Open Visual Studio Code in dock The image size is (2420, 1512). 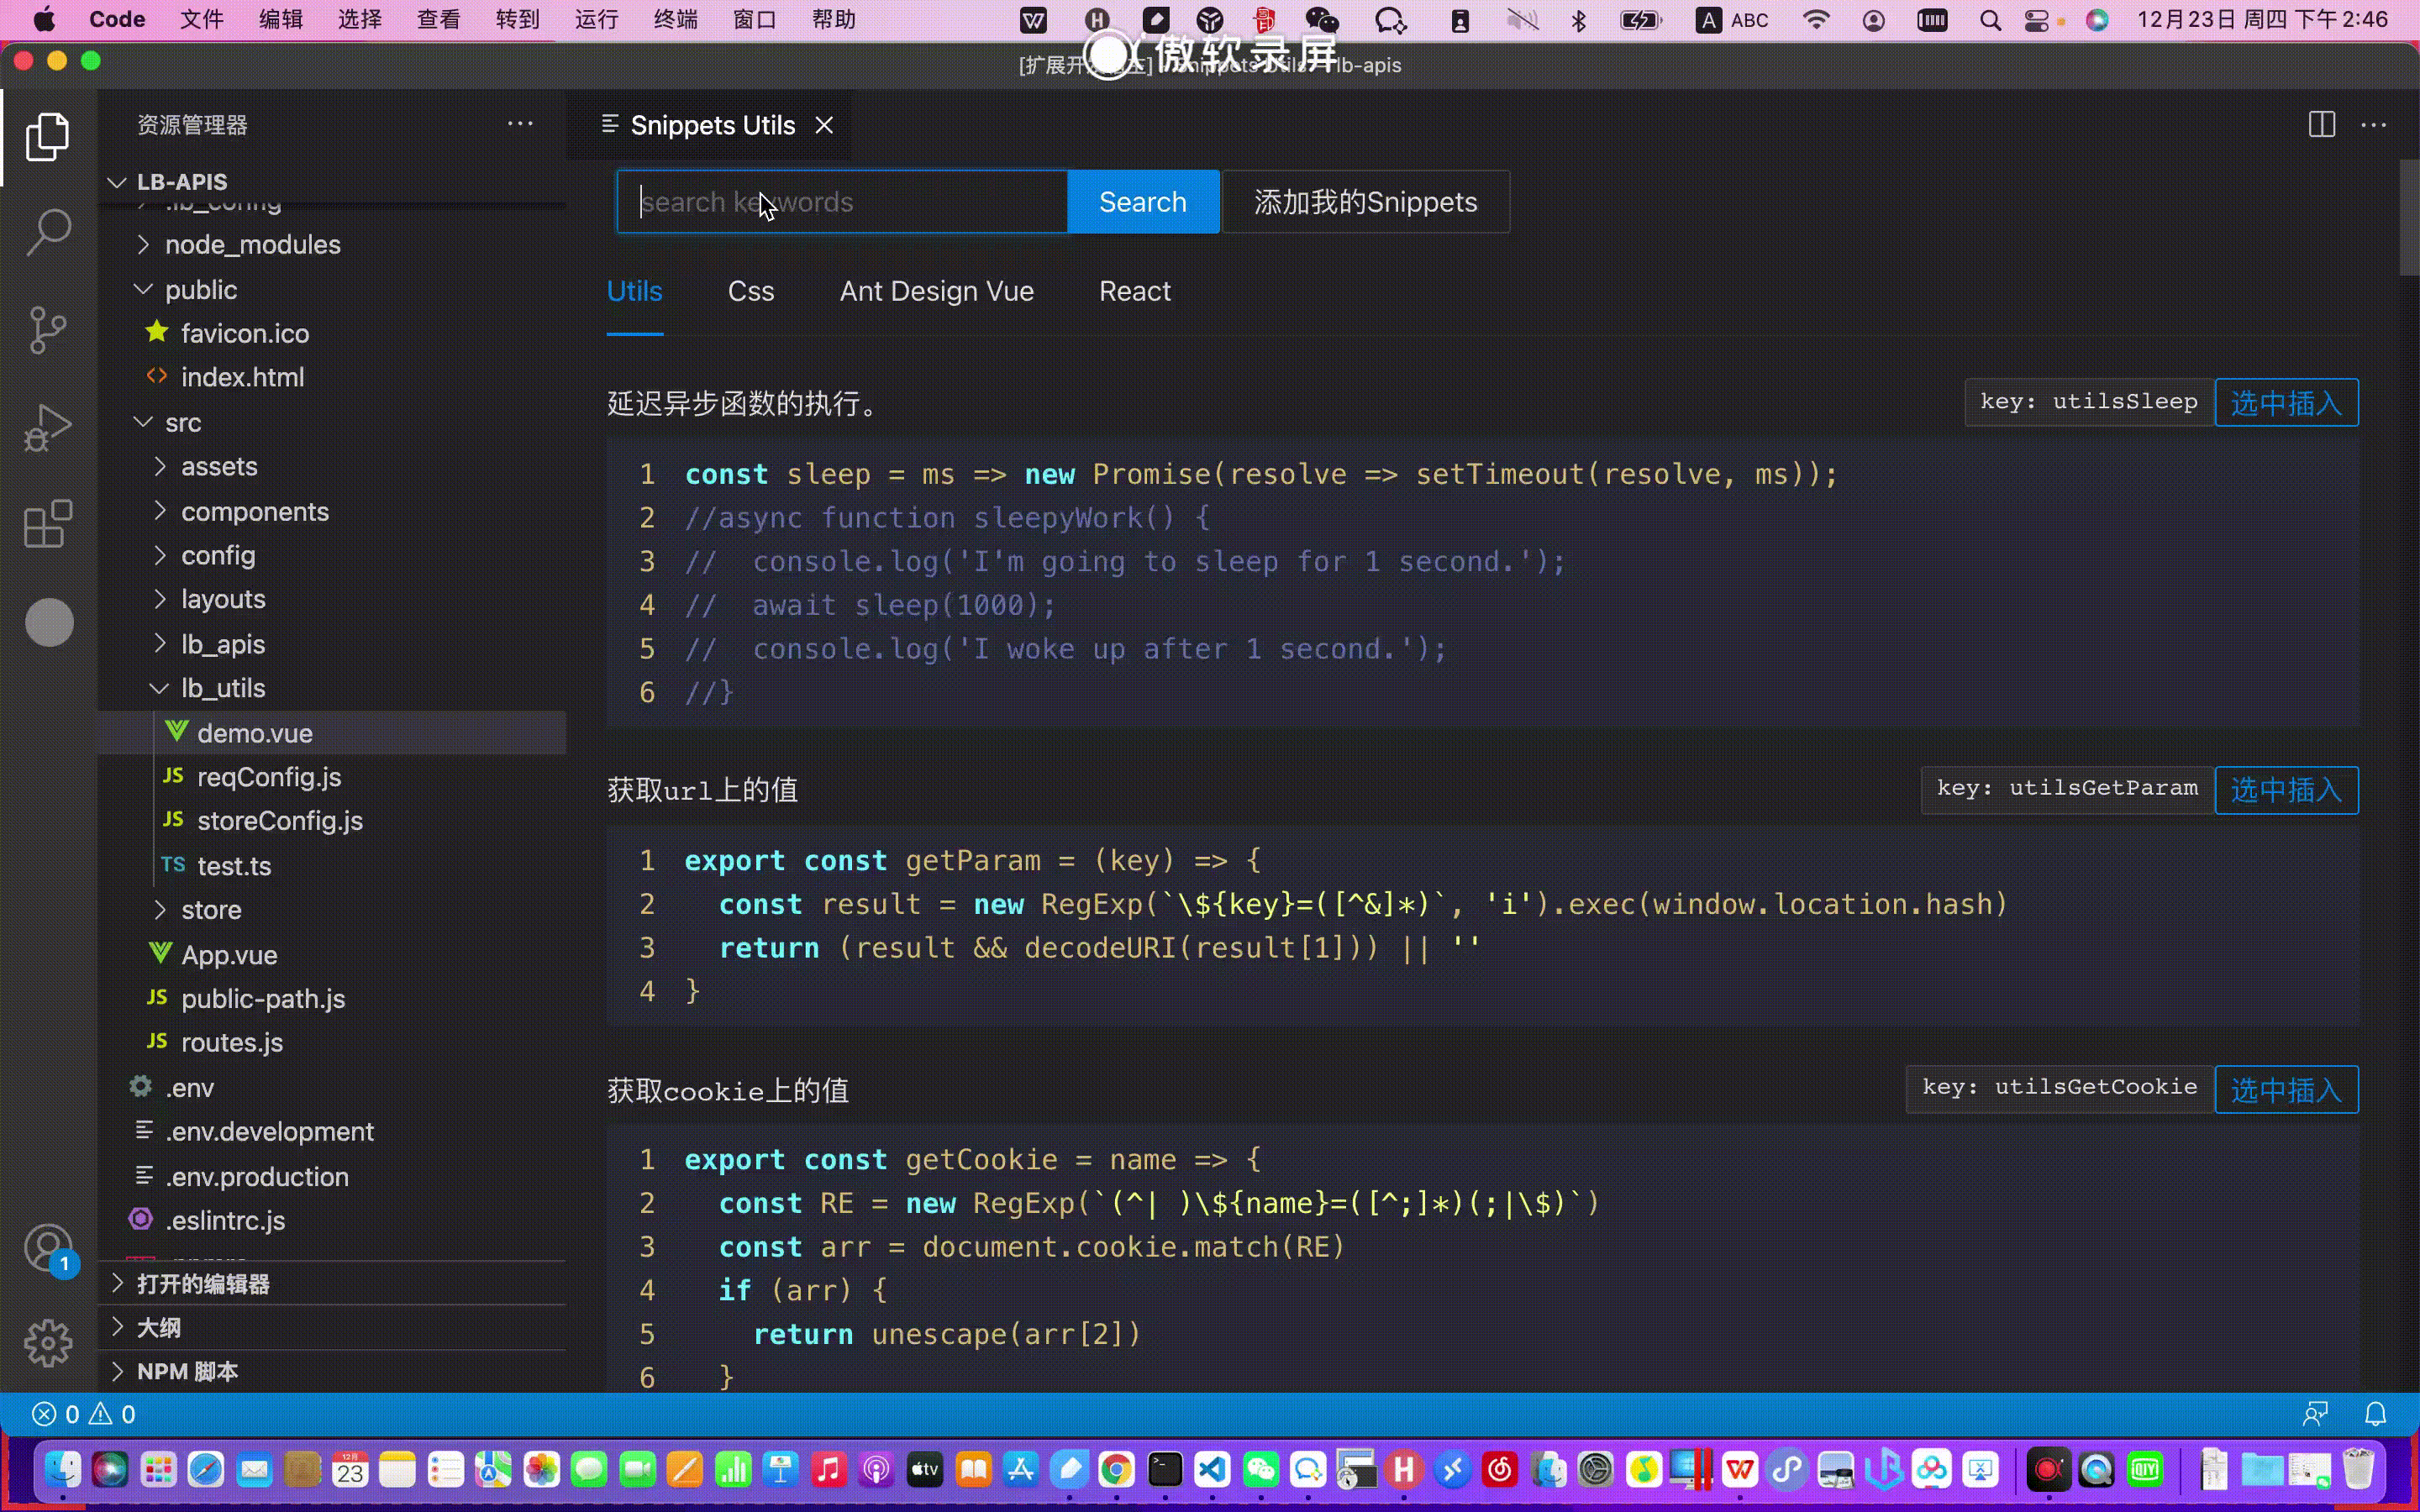[x=1212, y=1469]
